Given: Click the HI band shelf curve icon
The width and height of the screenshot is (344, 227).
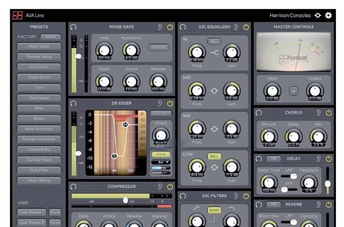Looking at the screenshot, I should click(214, 53).
